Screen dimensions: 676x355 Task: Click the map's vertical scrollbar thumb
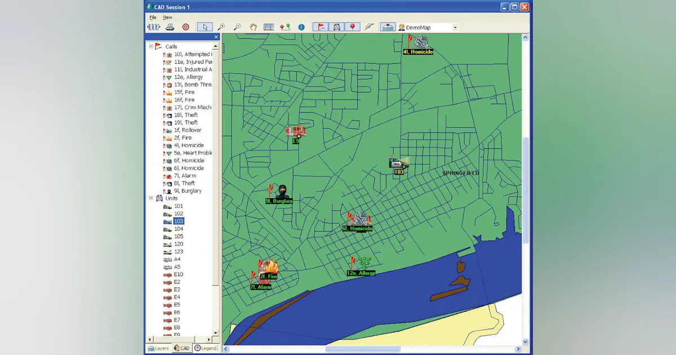tap(526, 190)
